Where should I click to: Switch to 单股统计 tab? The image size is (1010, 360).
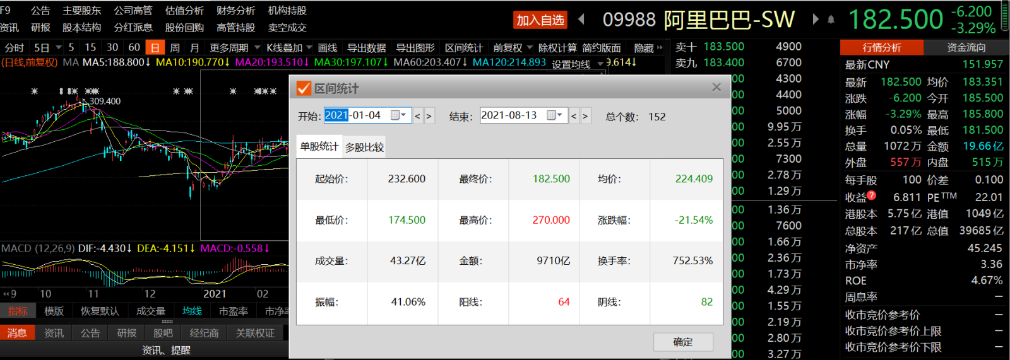click(319, 146)
